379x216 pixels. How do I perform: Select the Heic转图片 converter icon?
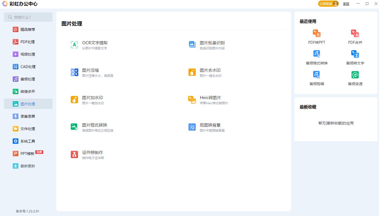pos(192,99)
